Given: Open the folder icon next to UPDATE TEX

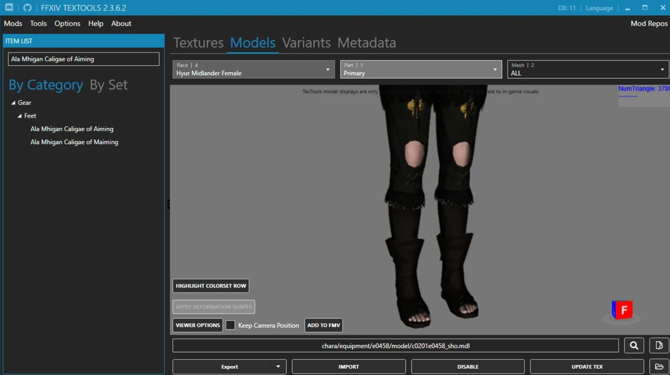Looking at the screenshot, I should tap(659, 367).
